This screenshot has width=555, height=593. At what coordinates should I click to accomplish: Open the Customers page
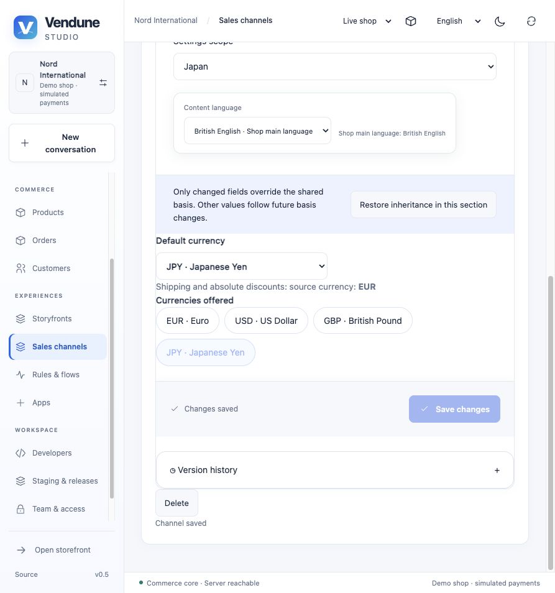click(x=58, y=269)
